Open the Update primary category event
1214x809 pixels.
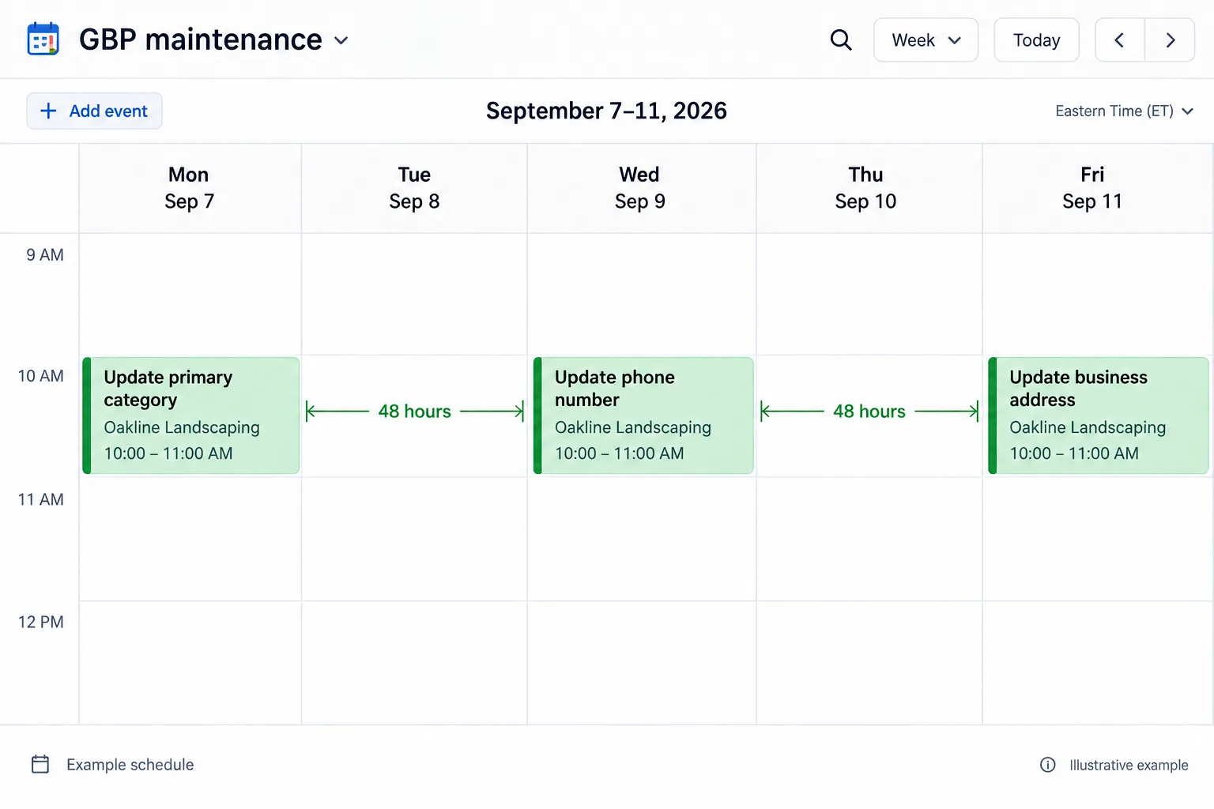point(190,416)
